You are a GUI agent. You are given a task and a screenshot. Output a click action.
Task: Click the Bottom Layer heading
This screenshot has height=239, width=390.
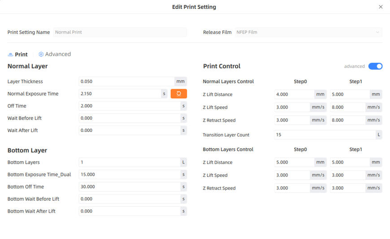tap(27, 150)
